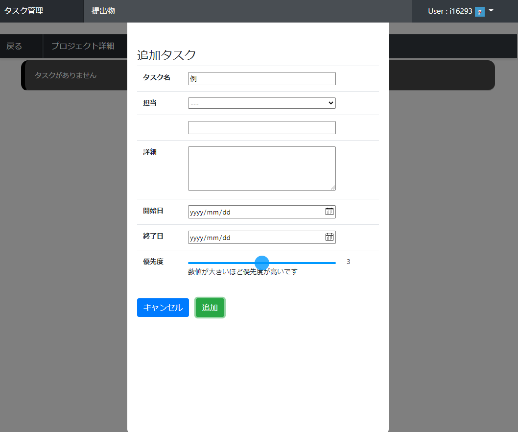Click the user avatar icon beside i16293
518x432 pixels.
(480, 12)
